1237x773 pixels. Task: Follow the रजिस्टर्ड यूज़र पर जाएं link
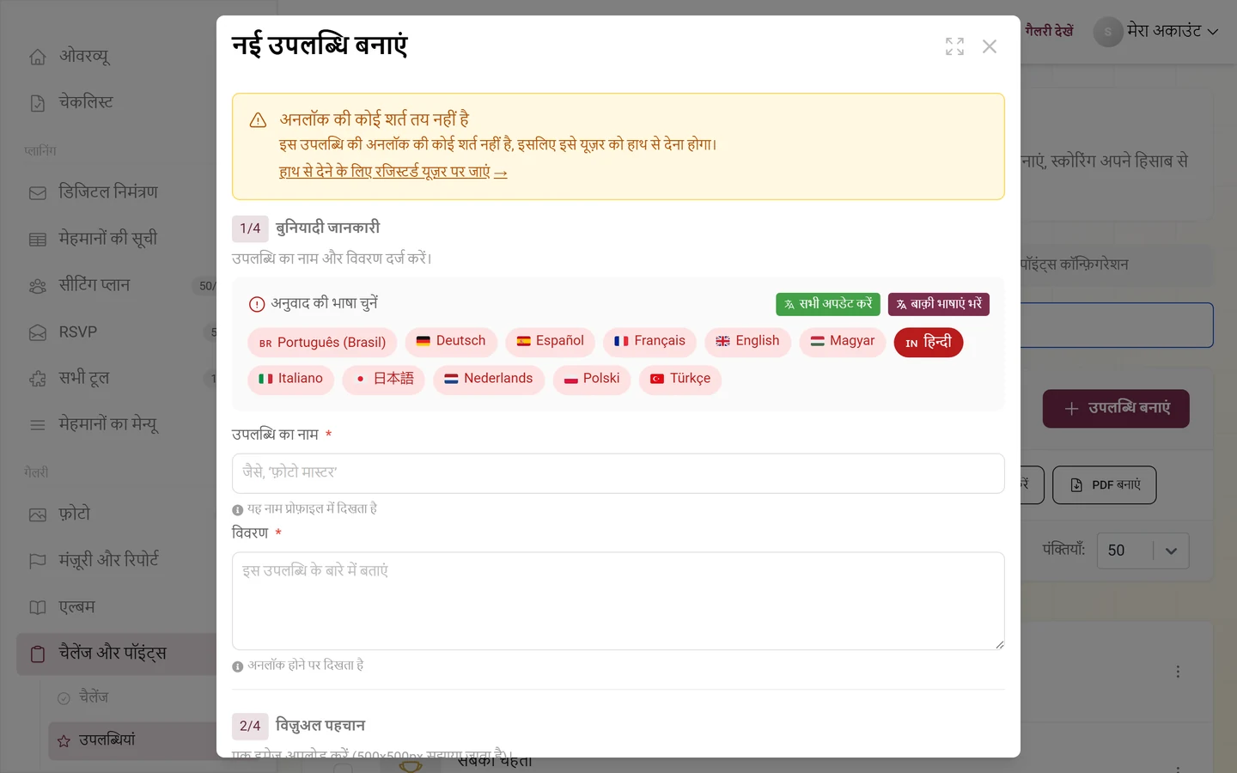pyautogui.click(x=393, y=173)
